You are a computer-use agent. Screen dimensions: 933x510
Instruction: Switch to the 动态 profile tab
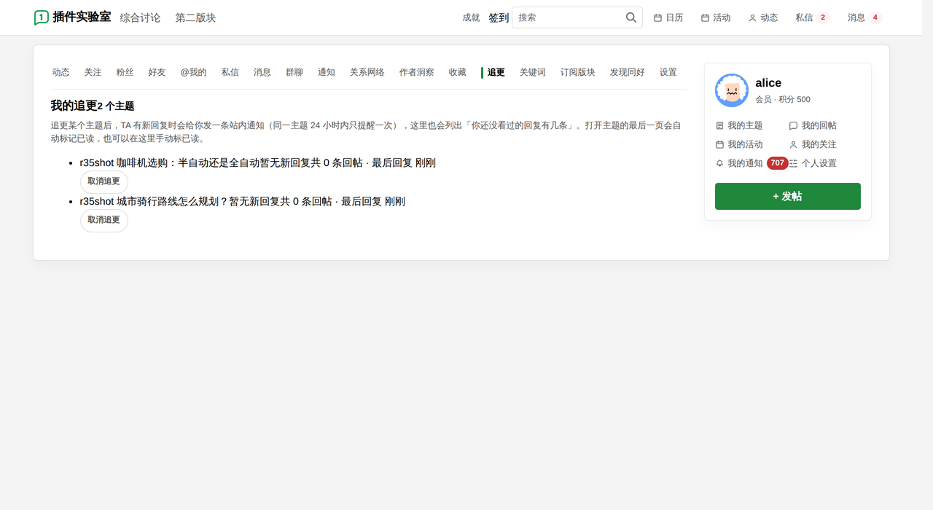click(x=60, y=72)
